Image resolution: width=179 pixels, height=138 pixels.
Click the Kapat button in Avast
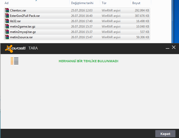pyautogui.click(x=165, y=134)
